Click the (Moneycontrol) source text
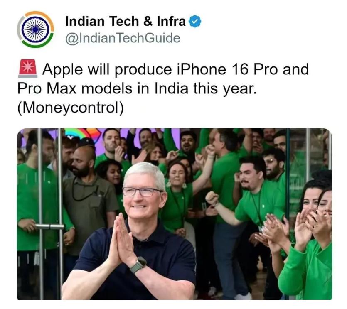The width and height of the screenshot is (347, 309). (x=71, y=108)
